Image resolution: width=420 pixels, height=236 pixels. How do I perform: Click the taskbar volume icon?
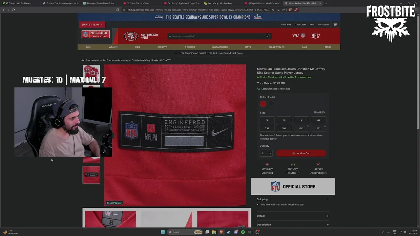pos(405,232)
